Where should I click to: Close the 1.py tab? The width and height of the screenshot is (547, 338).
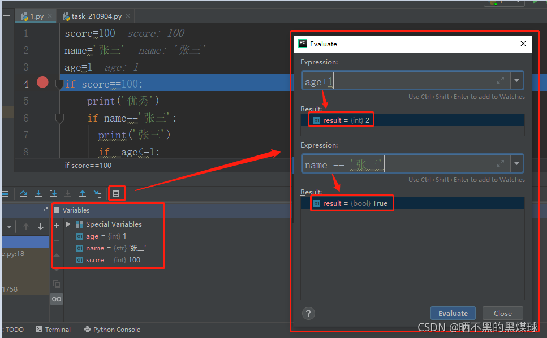[x=50, y=16]
